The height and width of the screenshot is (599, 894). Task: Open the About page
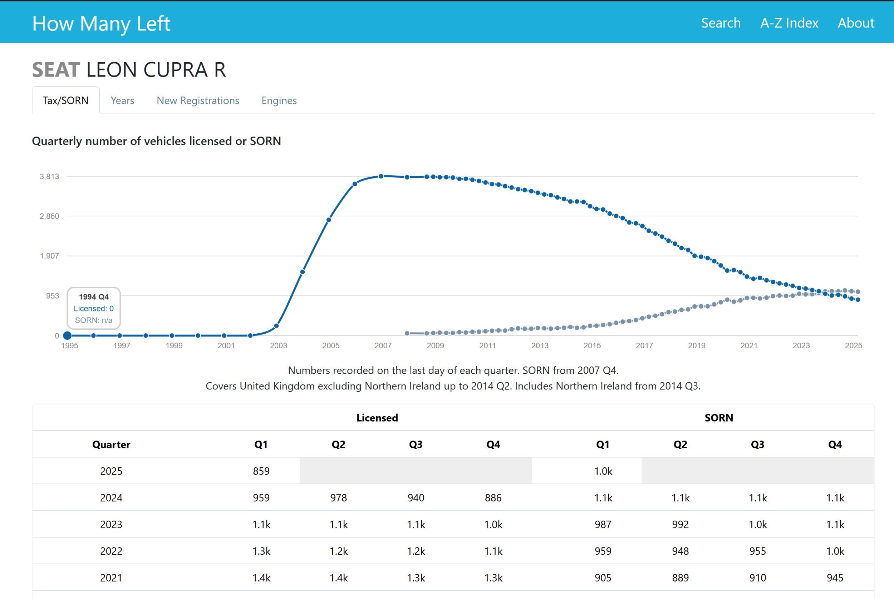(x=855, y=23)
